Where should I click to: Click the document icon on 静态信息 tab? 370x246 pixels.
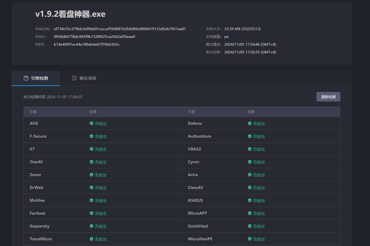coord(74,78)
